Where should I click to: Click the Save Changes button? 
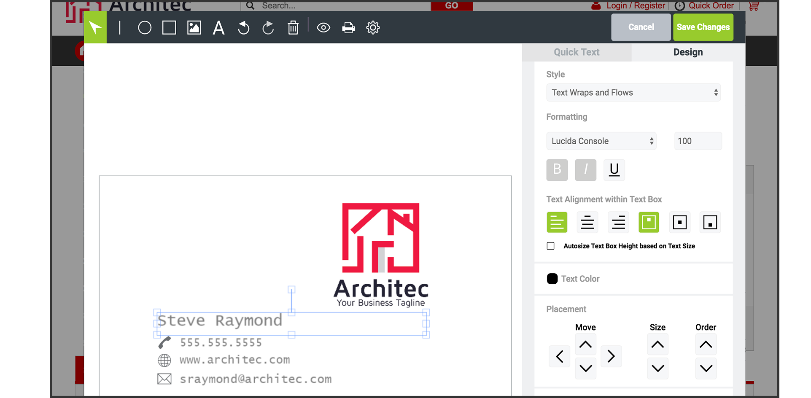coord(703,27)
